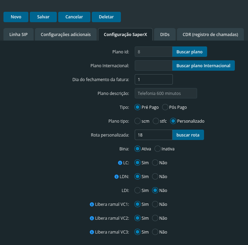Select Não for LC option
Image resolution: width=248 pixels, height=245 pixels.
(155, 163)
